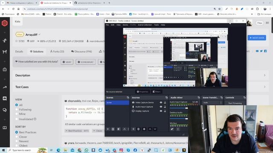Image resolution: width=273 pixels, height=153 pixels.
Task: Remove selected scene in OBS Scenes panel
Action: (x=113, y=129)
